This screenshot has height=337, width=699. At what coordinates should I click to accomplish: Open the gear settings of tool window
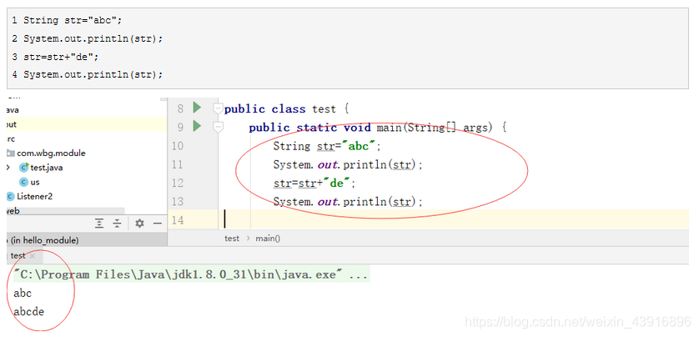(139, 224)
